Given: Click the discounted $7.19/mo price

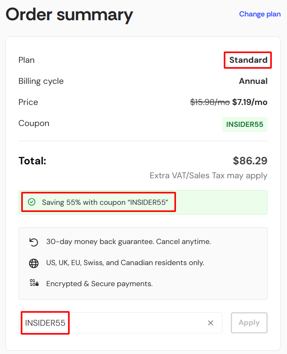Looking at the screenshot, I should tap(250, 102).
